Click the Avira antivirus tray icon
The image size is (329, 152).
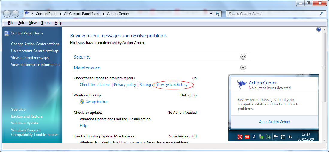tap(240, 137)
